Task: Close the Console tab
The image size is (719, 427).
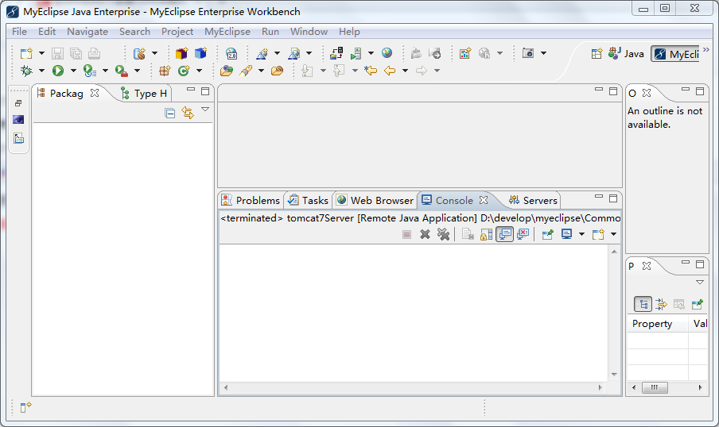Action: coord(484,201)
